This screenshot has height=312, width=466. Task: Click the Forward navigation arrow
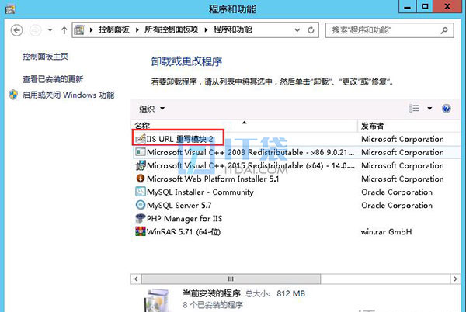pos(36,30)
